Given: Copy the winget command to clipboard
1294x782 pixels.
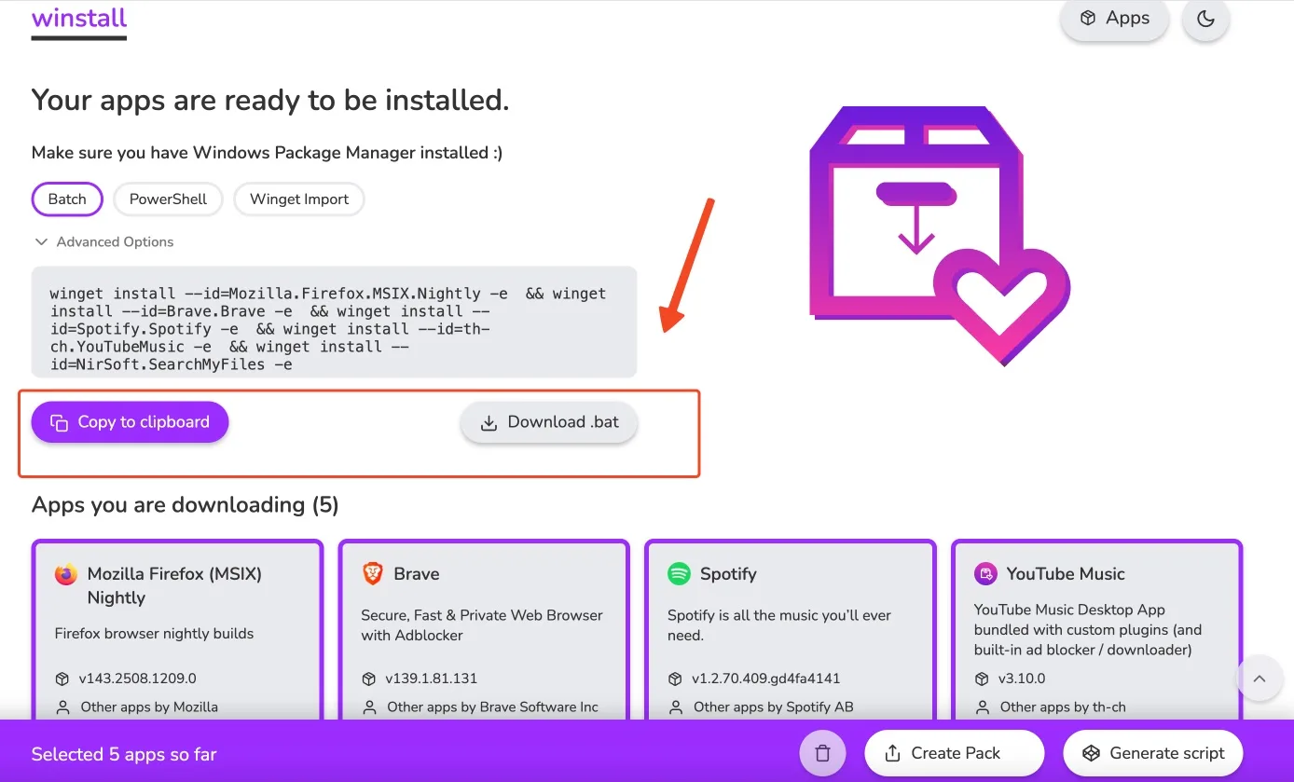Looking at the screenshot, I should pyautogui.click(x=130, y=422).
